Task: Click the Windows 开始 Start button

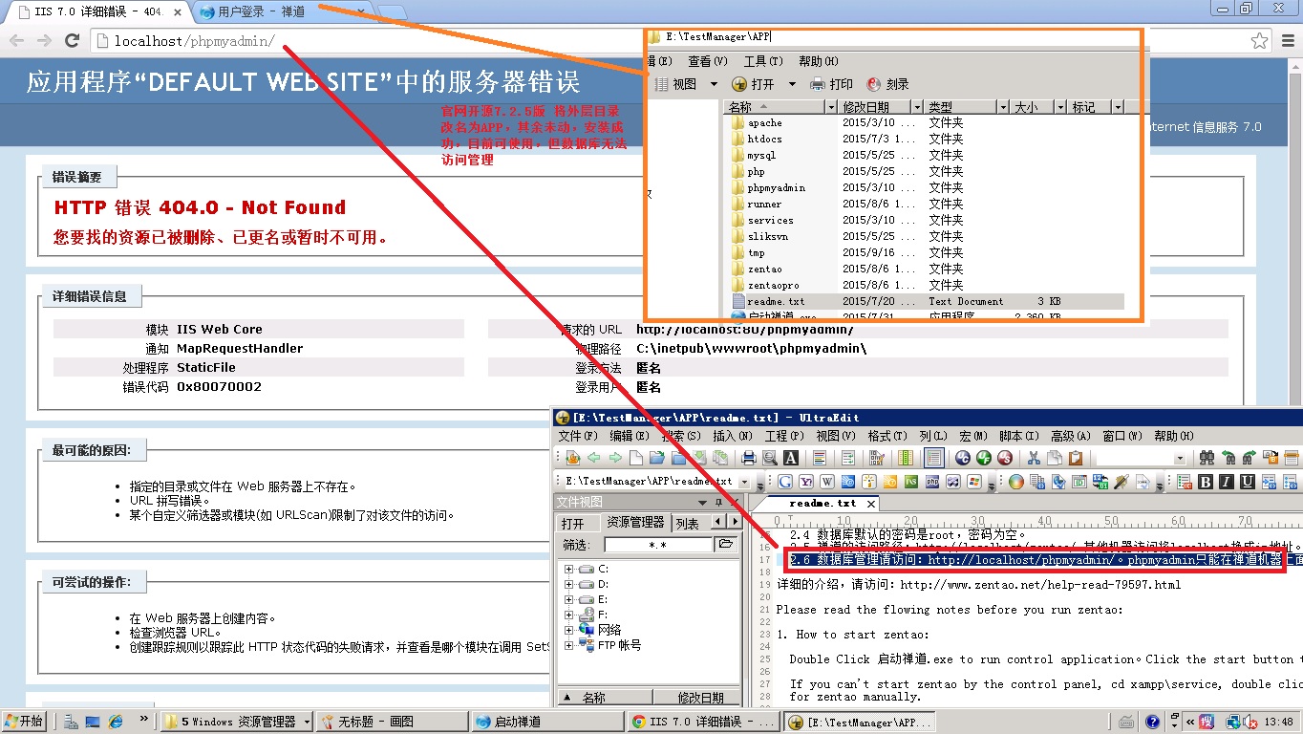Action: point(25,722)
